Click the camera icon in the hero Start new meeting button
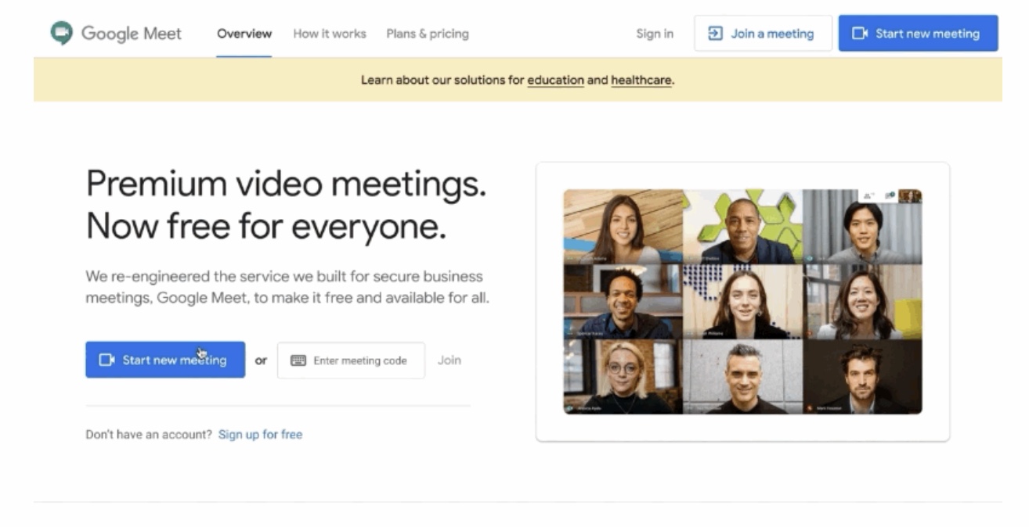1029x527 pixels. [107, 360]
